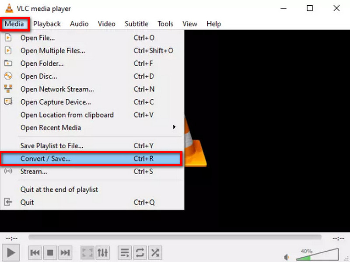Select Open Capture Device entry
350x262 pixels.
56,102
